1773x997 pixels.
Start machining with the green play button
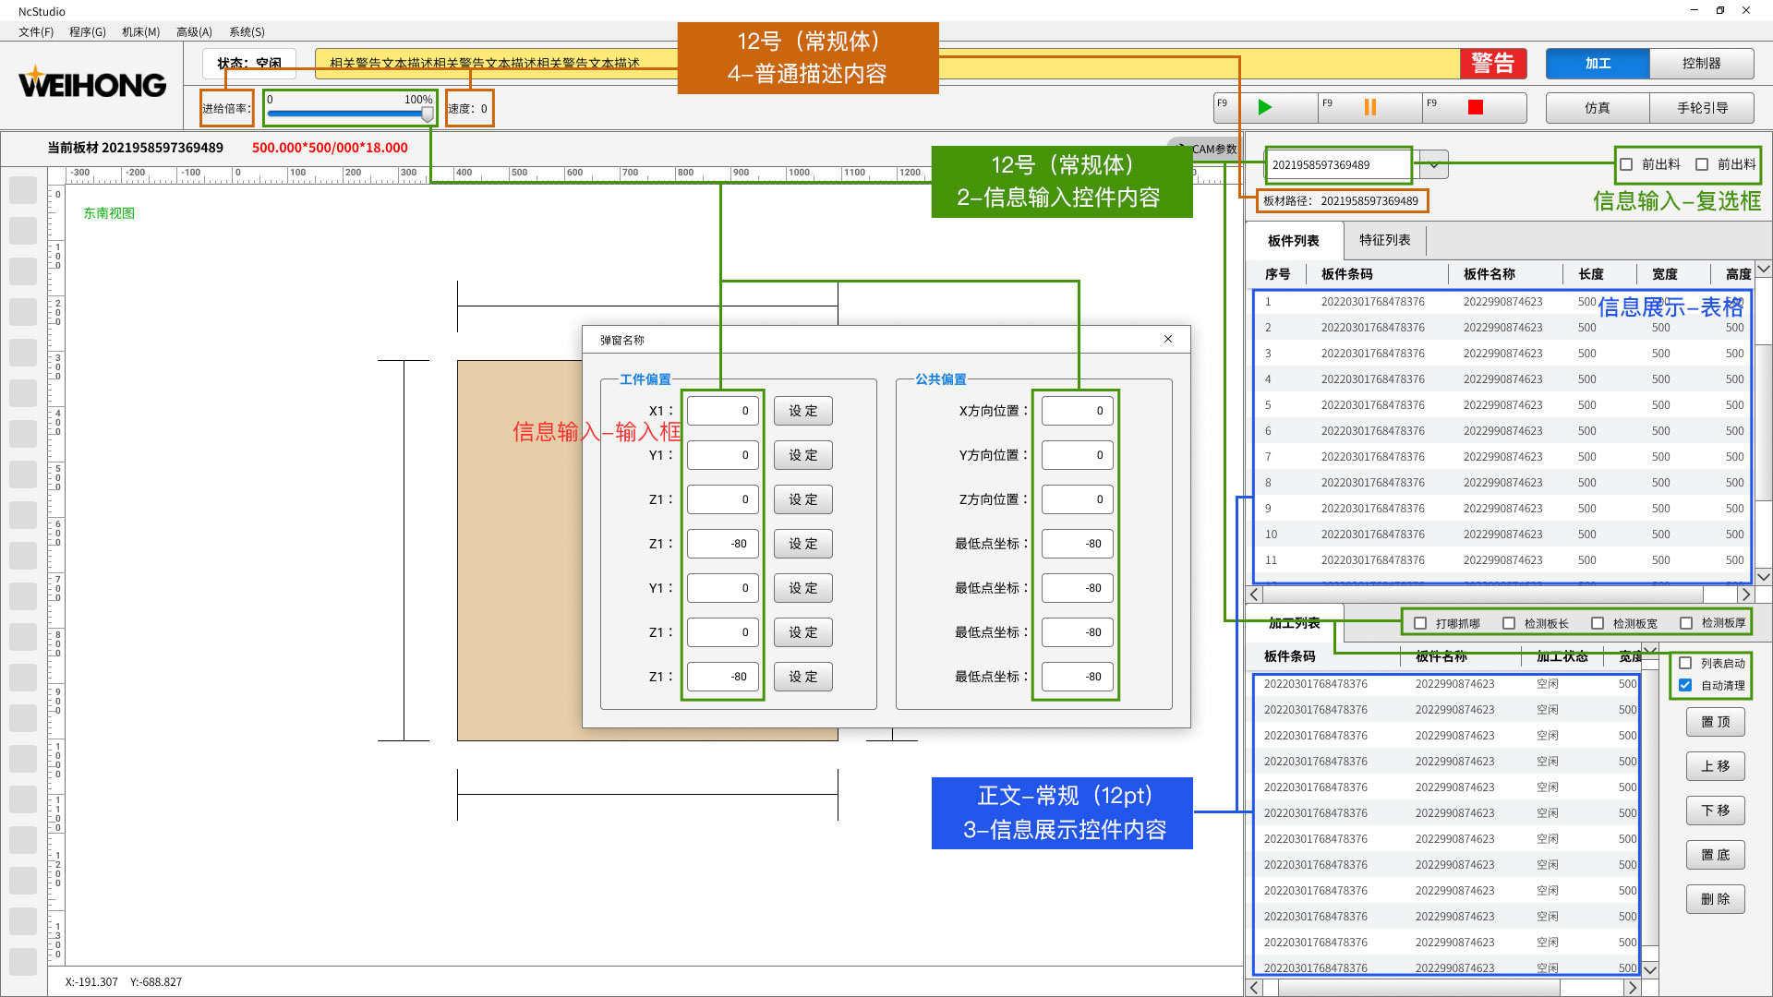[x=1265, y=107]
